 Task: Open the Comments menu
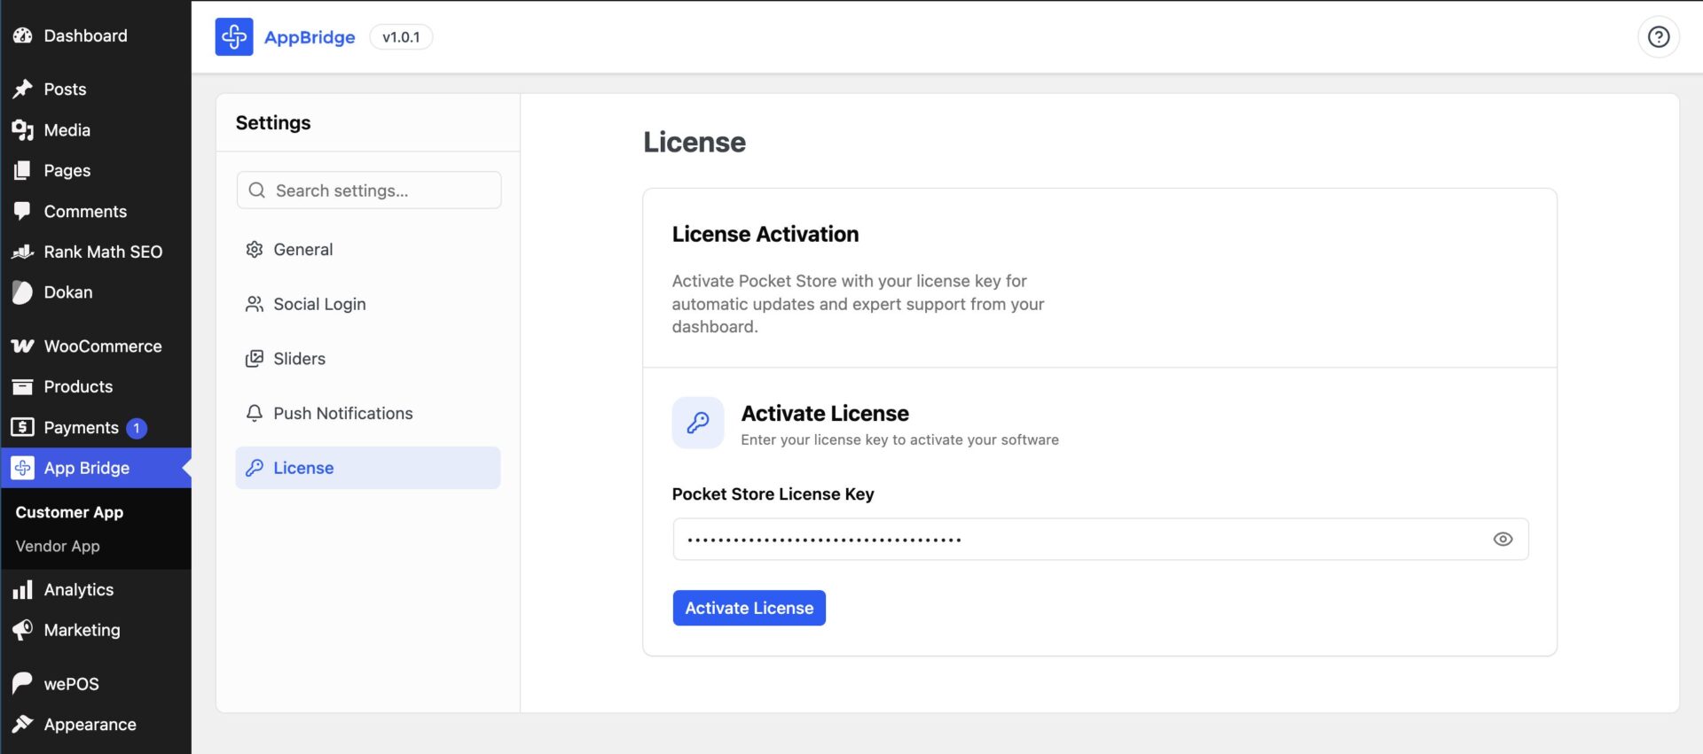(x=96, y=211)
